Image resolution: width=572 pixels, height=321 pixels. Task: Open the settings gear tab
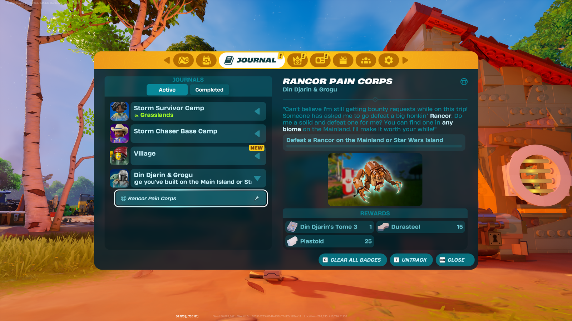click(x=389, y=60)
